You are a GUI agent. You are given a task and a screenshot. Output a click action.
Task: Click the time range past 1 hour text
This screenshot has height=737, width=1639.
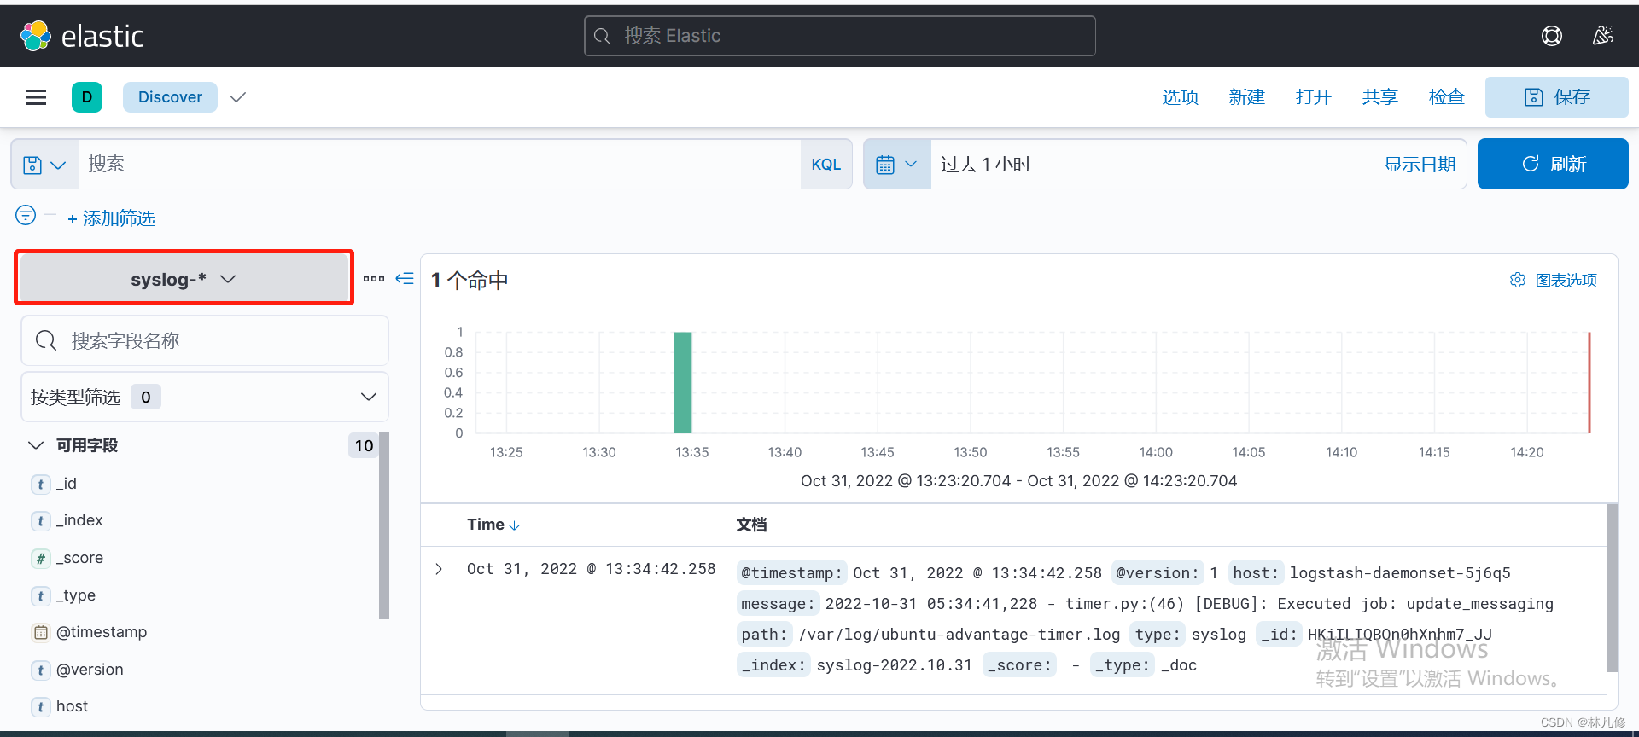point(986,164)
